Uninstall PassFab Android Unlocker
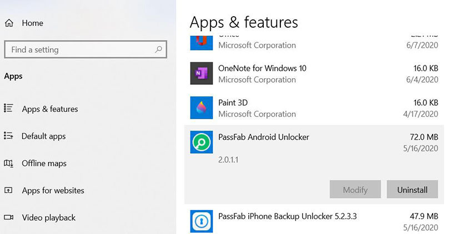Screen dimensions: 472x234 click(x=412, y=190)
